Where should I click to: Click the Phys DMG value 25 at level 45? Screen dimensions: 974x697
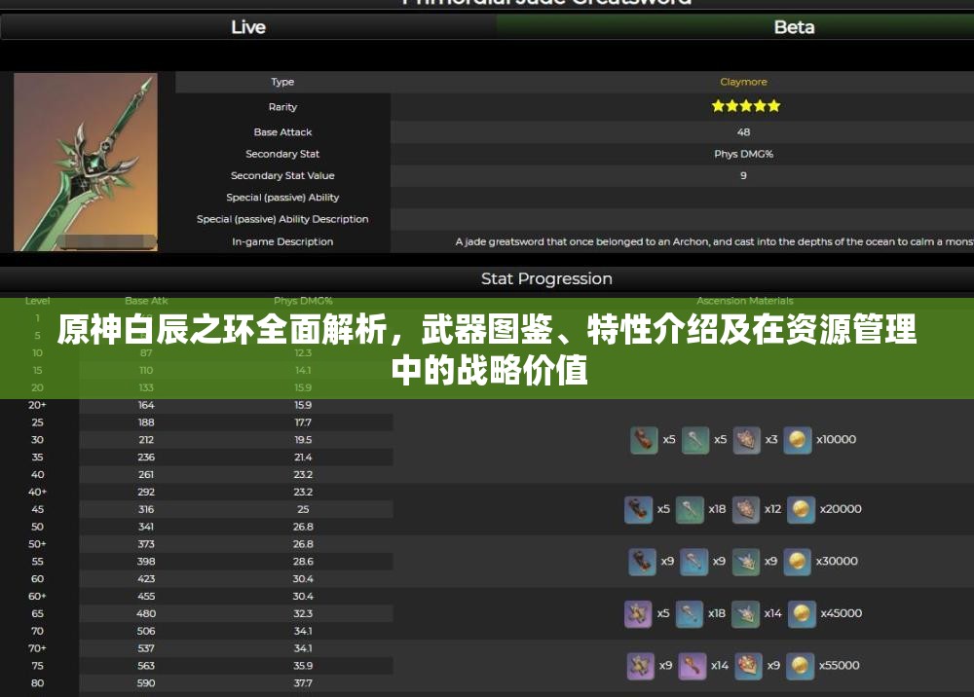303,509
